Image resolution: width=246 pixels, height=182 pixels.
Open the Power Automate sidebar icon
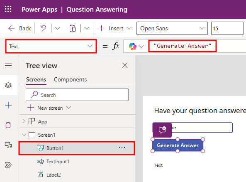click(x=8, y=165)
